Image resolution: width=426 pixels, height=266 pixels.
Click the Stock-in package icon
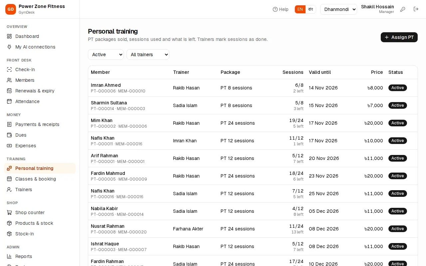click(x=9, y=234)
